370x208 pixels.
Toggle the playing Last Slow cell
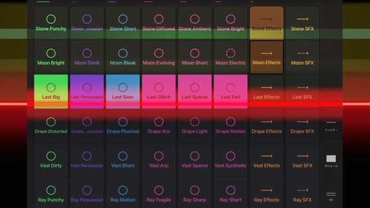tap(123, 91)
